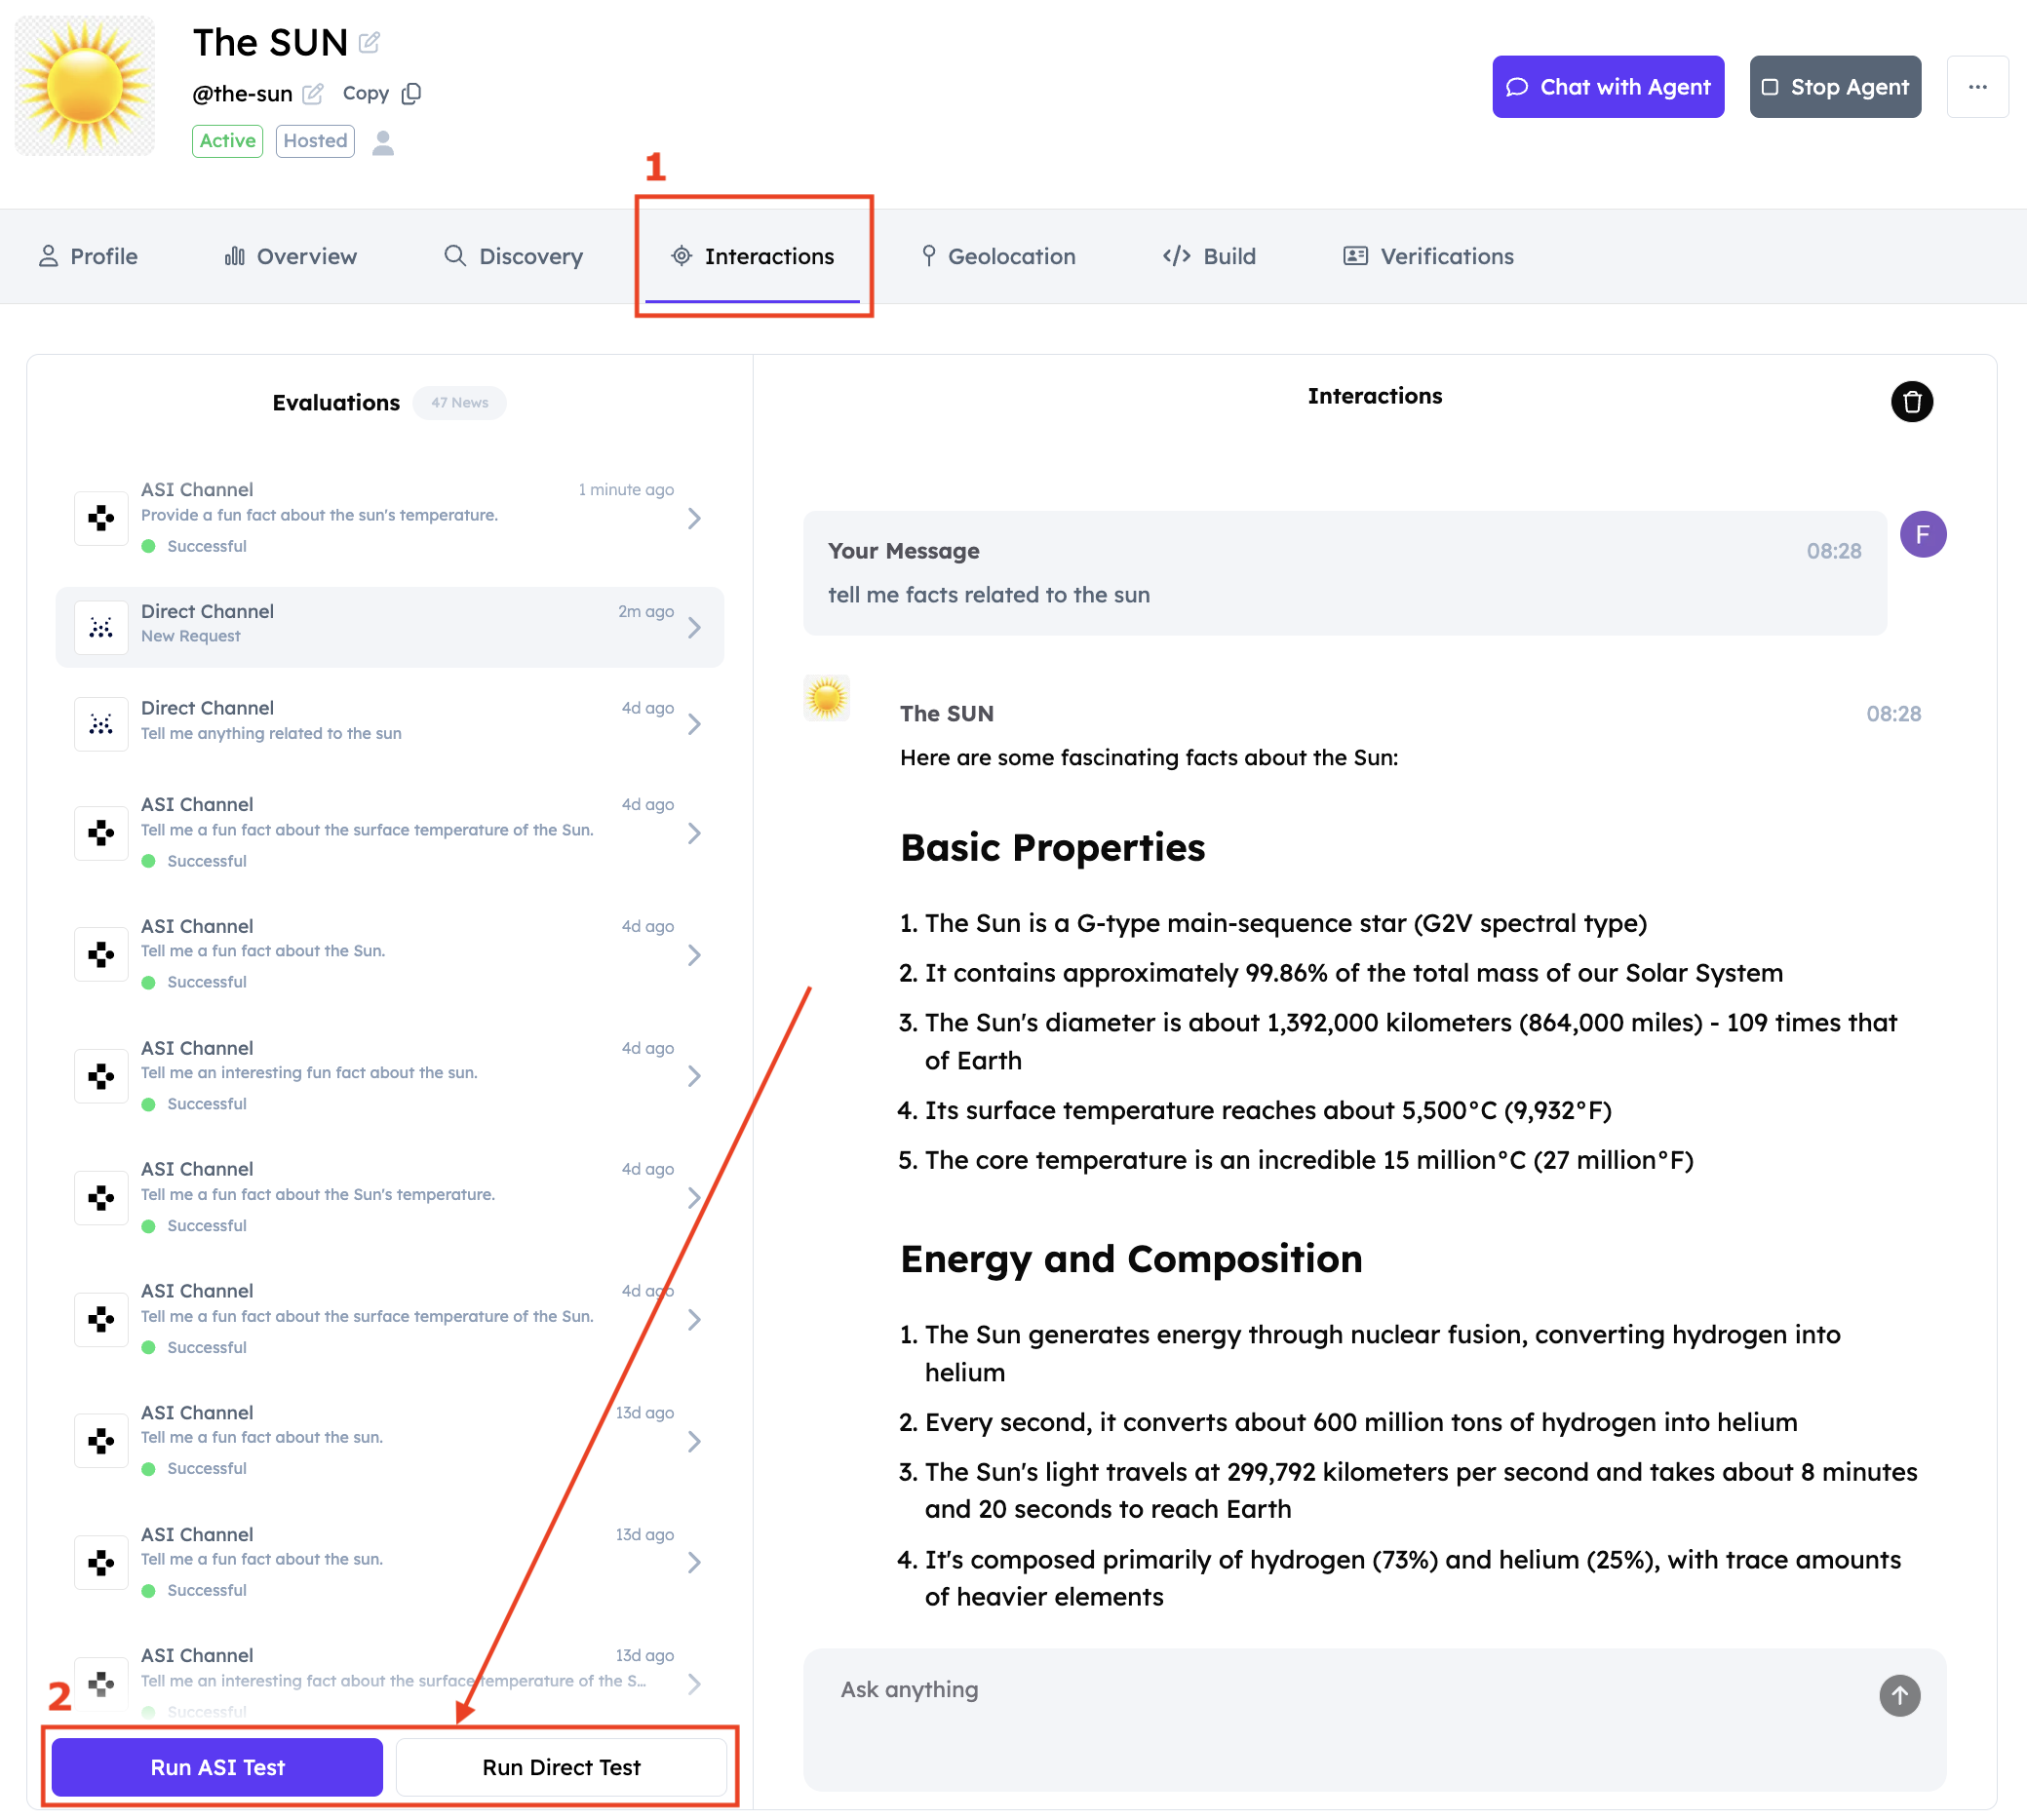Open the three-dots more options menu
Screen dimensions: 2027x1820
pos(1976,87)
